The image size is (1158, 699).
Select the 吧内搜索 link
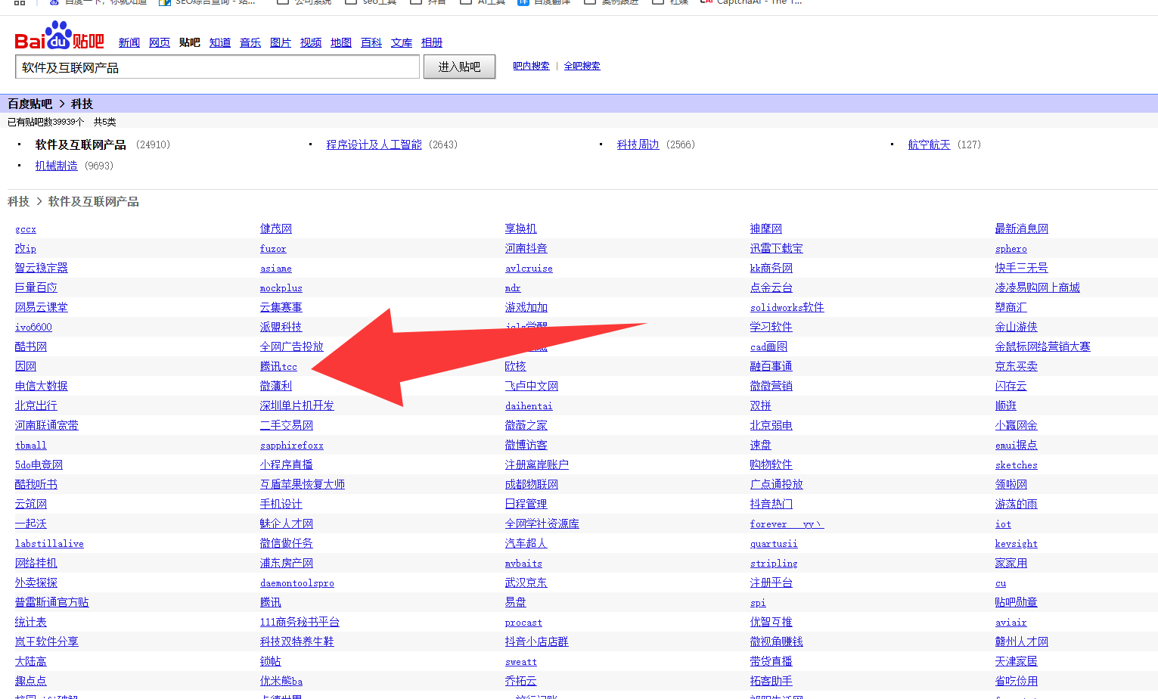[x=531, y=66]
